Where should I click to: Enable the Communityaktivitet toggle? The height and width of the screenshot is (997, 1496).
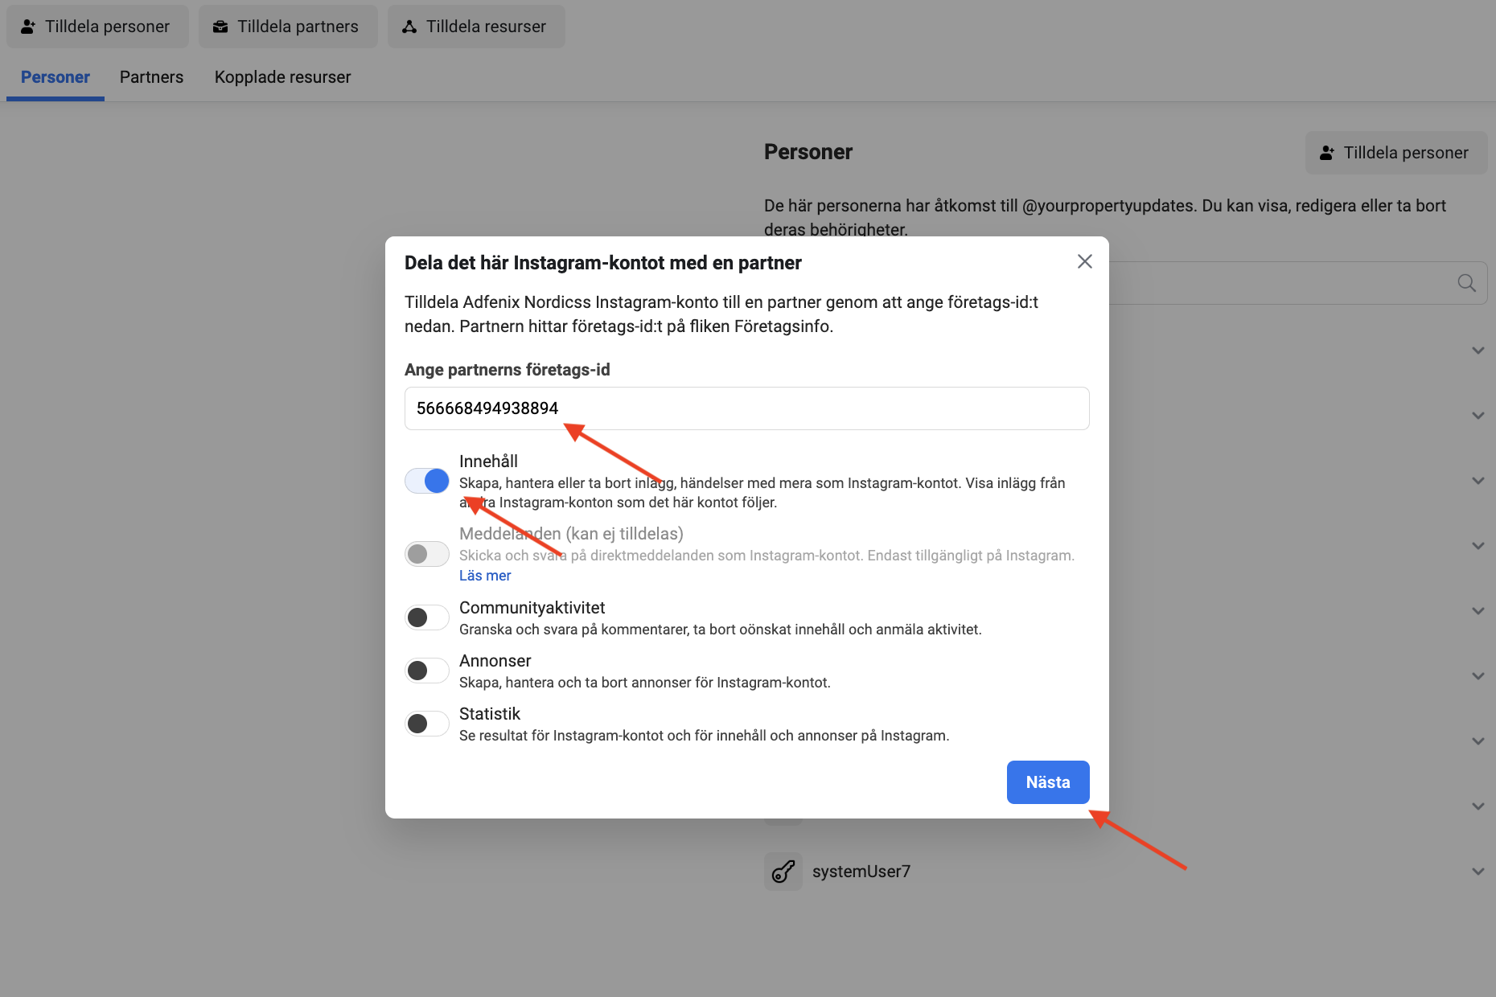pyautogui.click(x=427, y=617)
